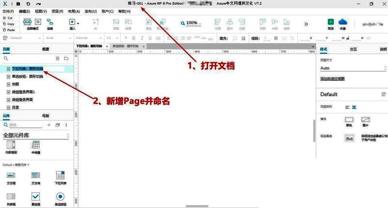Expand toolbar overflow with the » button
This screenshot has height=208, width=388.
pos(306,24)
